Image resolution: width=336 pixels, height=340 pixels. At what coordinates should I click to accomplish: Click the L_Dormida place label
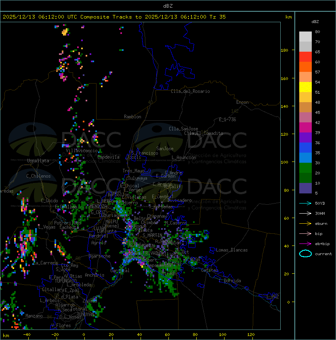point(230,281)
